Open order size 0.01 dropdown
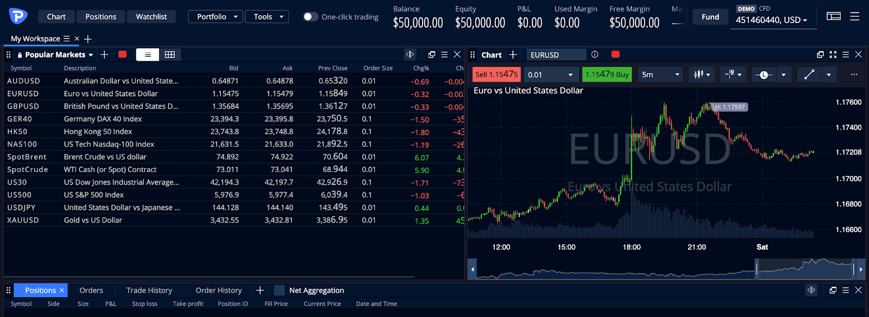Screen dimensions: 869x317 tap(551, 74)
